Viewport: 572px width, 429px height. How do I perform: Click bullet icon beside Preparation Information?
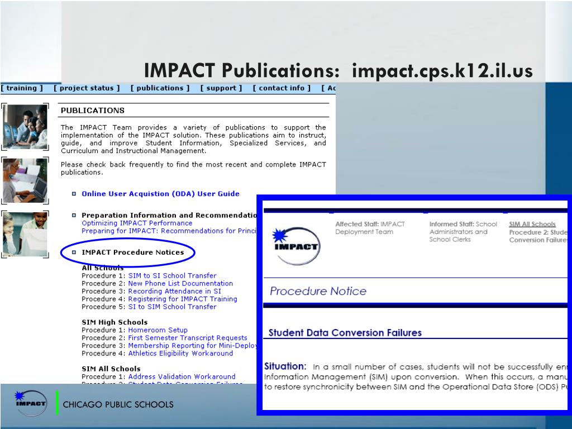coord(74,215)
